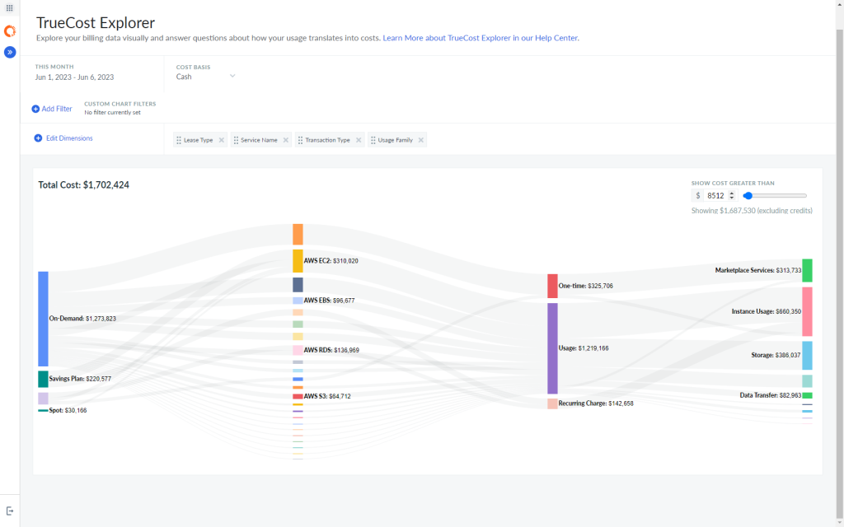The image size is (844, 527).
Task: Expand the collapsed sidebar with blue chevron
Action: pos(10,52)
